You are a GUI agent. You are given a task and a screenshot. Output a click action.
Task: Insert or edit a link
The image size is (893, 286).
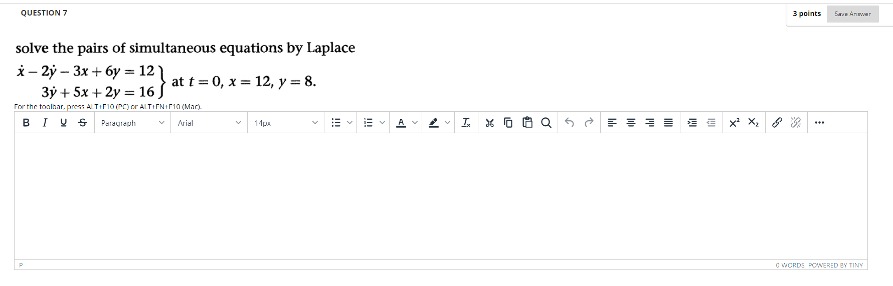777,123
